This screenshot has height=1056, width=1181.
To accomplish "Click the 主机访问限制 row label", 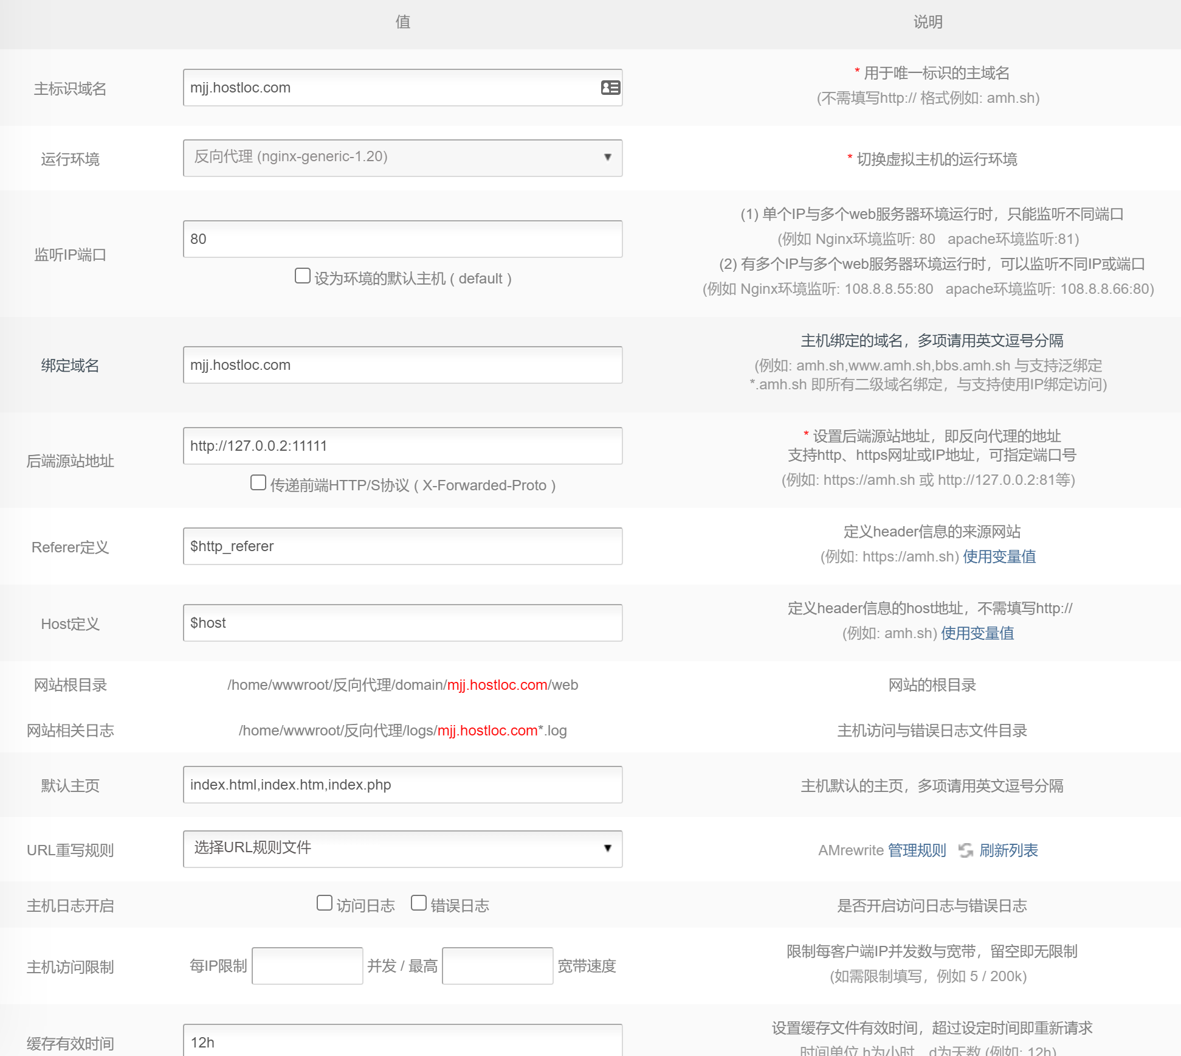I will click(70, 967).
